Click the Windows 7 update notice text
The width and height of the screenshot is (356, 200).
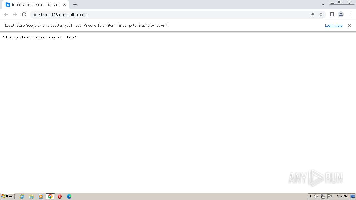(x=86, y=25)
